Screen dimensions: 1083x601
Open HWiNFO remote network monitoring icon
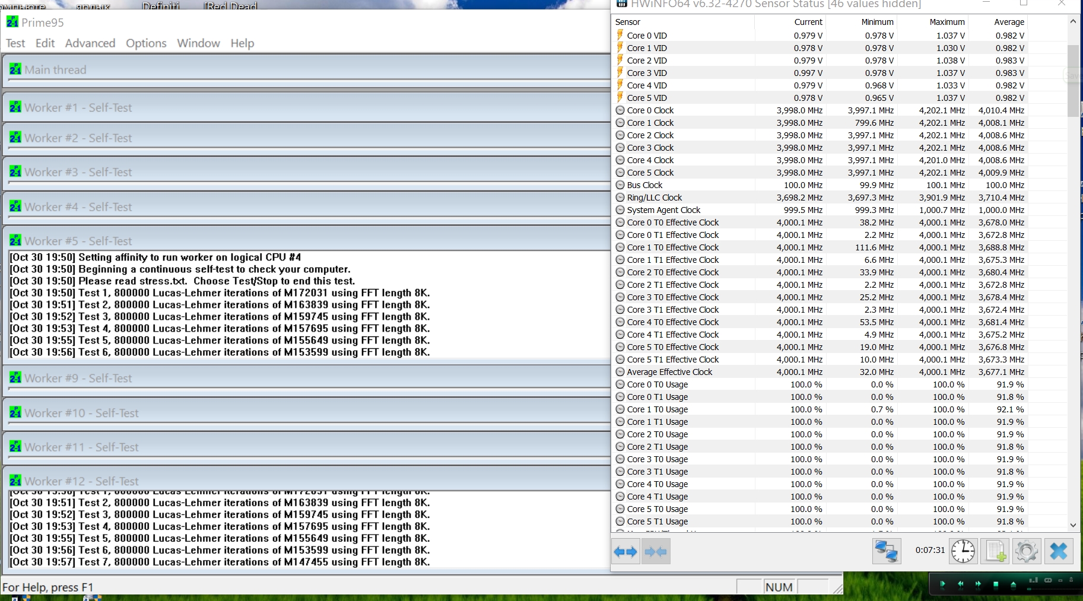tap(887, 551)
